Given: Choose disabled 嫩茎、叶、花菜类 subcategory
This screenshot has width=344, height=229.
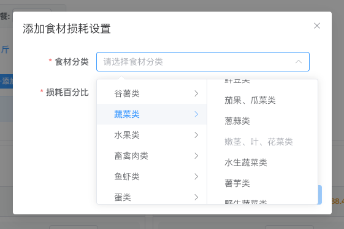Looking at the screenshot, I should pyautogui.click(x=262, y=142).
